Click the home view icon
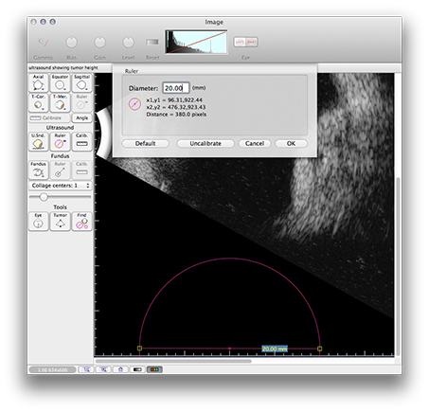The width and height of the screenshot is (429, 412). (x=120, y=369)
